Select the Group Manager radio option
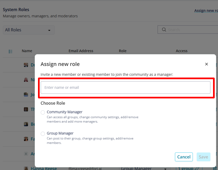 [x=43, y=134]
